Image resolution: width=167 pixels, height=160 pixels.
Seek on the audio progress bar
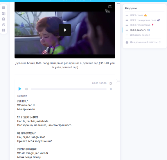click(69, 89)
